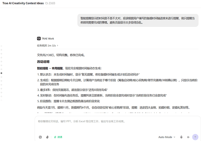Jump to the first dot in conversation navigator
This screenshot has height=141, width=201.
point(1,46)
